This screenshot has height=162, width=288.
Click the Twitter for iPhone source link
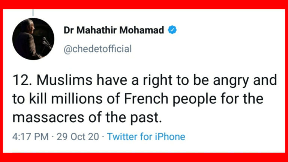click(146, 136)
